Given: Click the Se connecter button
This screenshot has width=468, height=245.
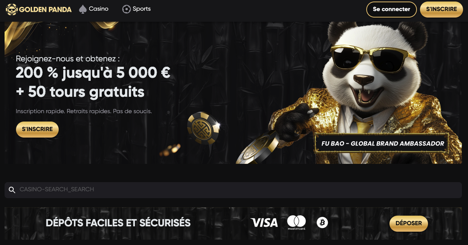Looking at the screenshot, I should (x=391, y=10).
